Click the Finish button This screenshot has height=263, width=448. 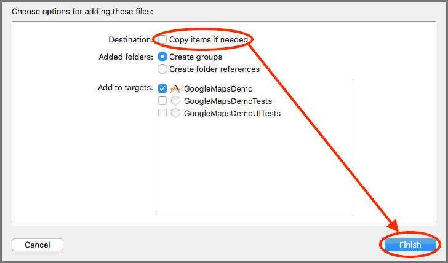410,245
